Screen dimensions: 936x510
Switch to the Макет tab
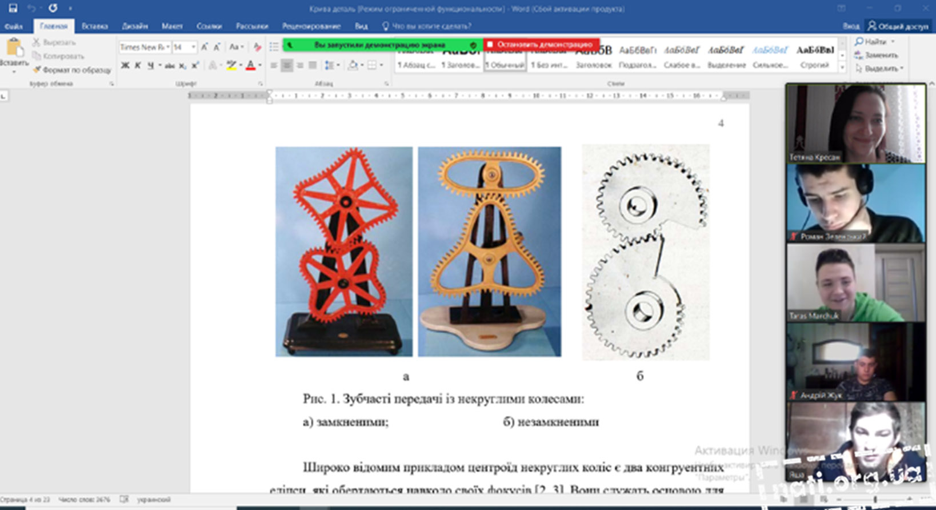coord(172,26)
